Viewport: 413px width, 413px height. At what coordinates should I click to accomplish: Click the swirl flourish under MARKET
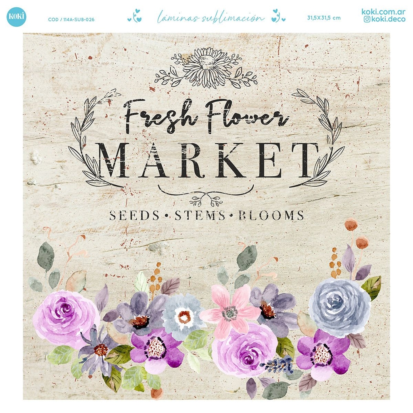click(x=206, y=195)
